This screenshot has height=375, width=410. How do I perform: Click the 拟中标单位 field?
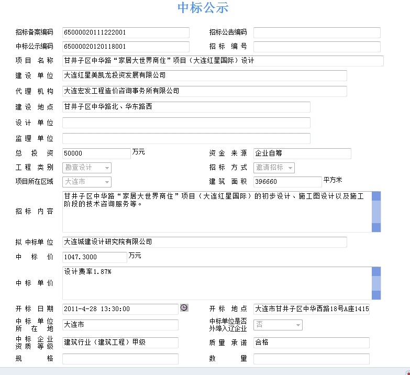coord(205,242)
